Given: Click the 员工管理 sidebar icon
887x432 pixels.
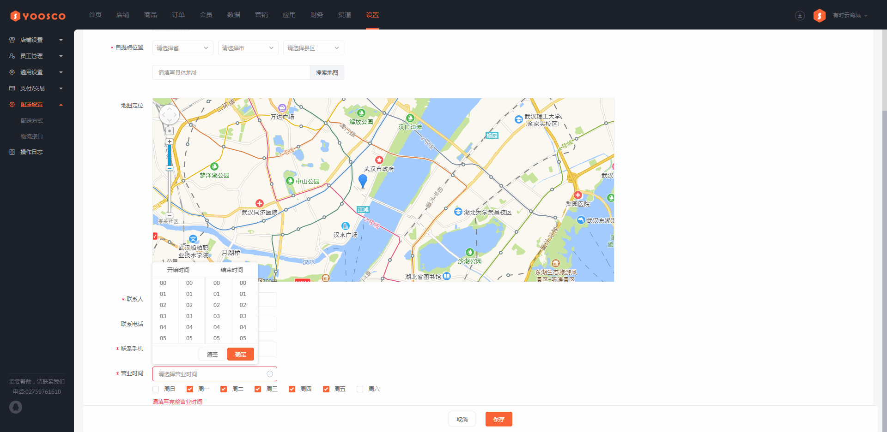Looking at the screenshot, I should point(12,56).
